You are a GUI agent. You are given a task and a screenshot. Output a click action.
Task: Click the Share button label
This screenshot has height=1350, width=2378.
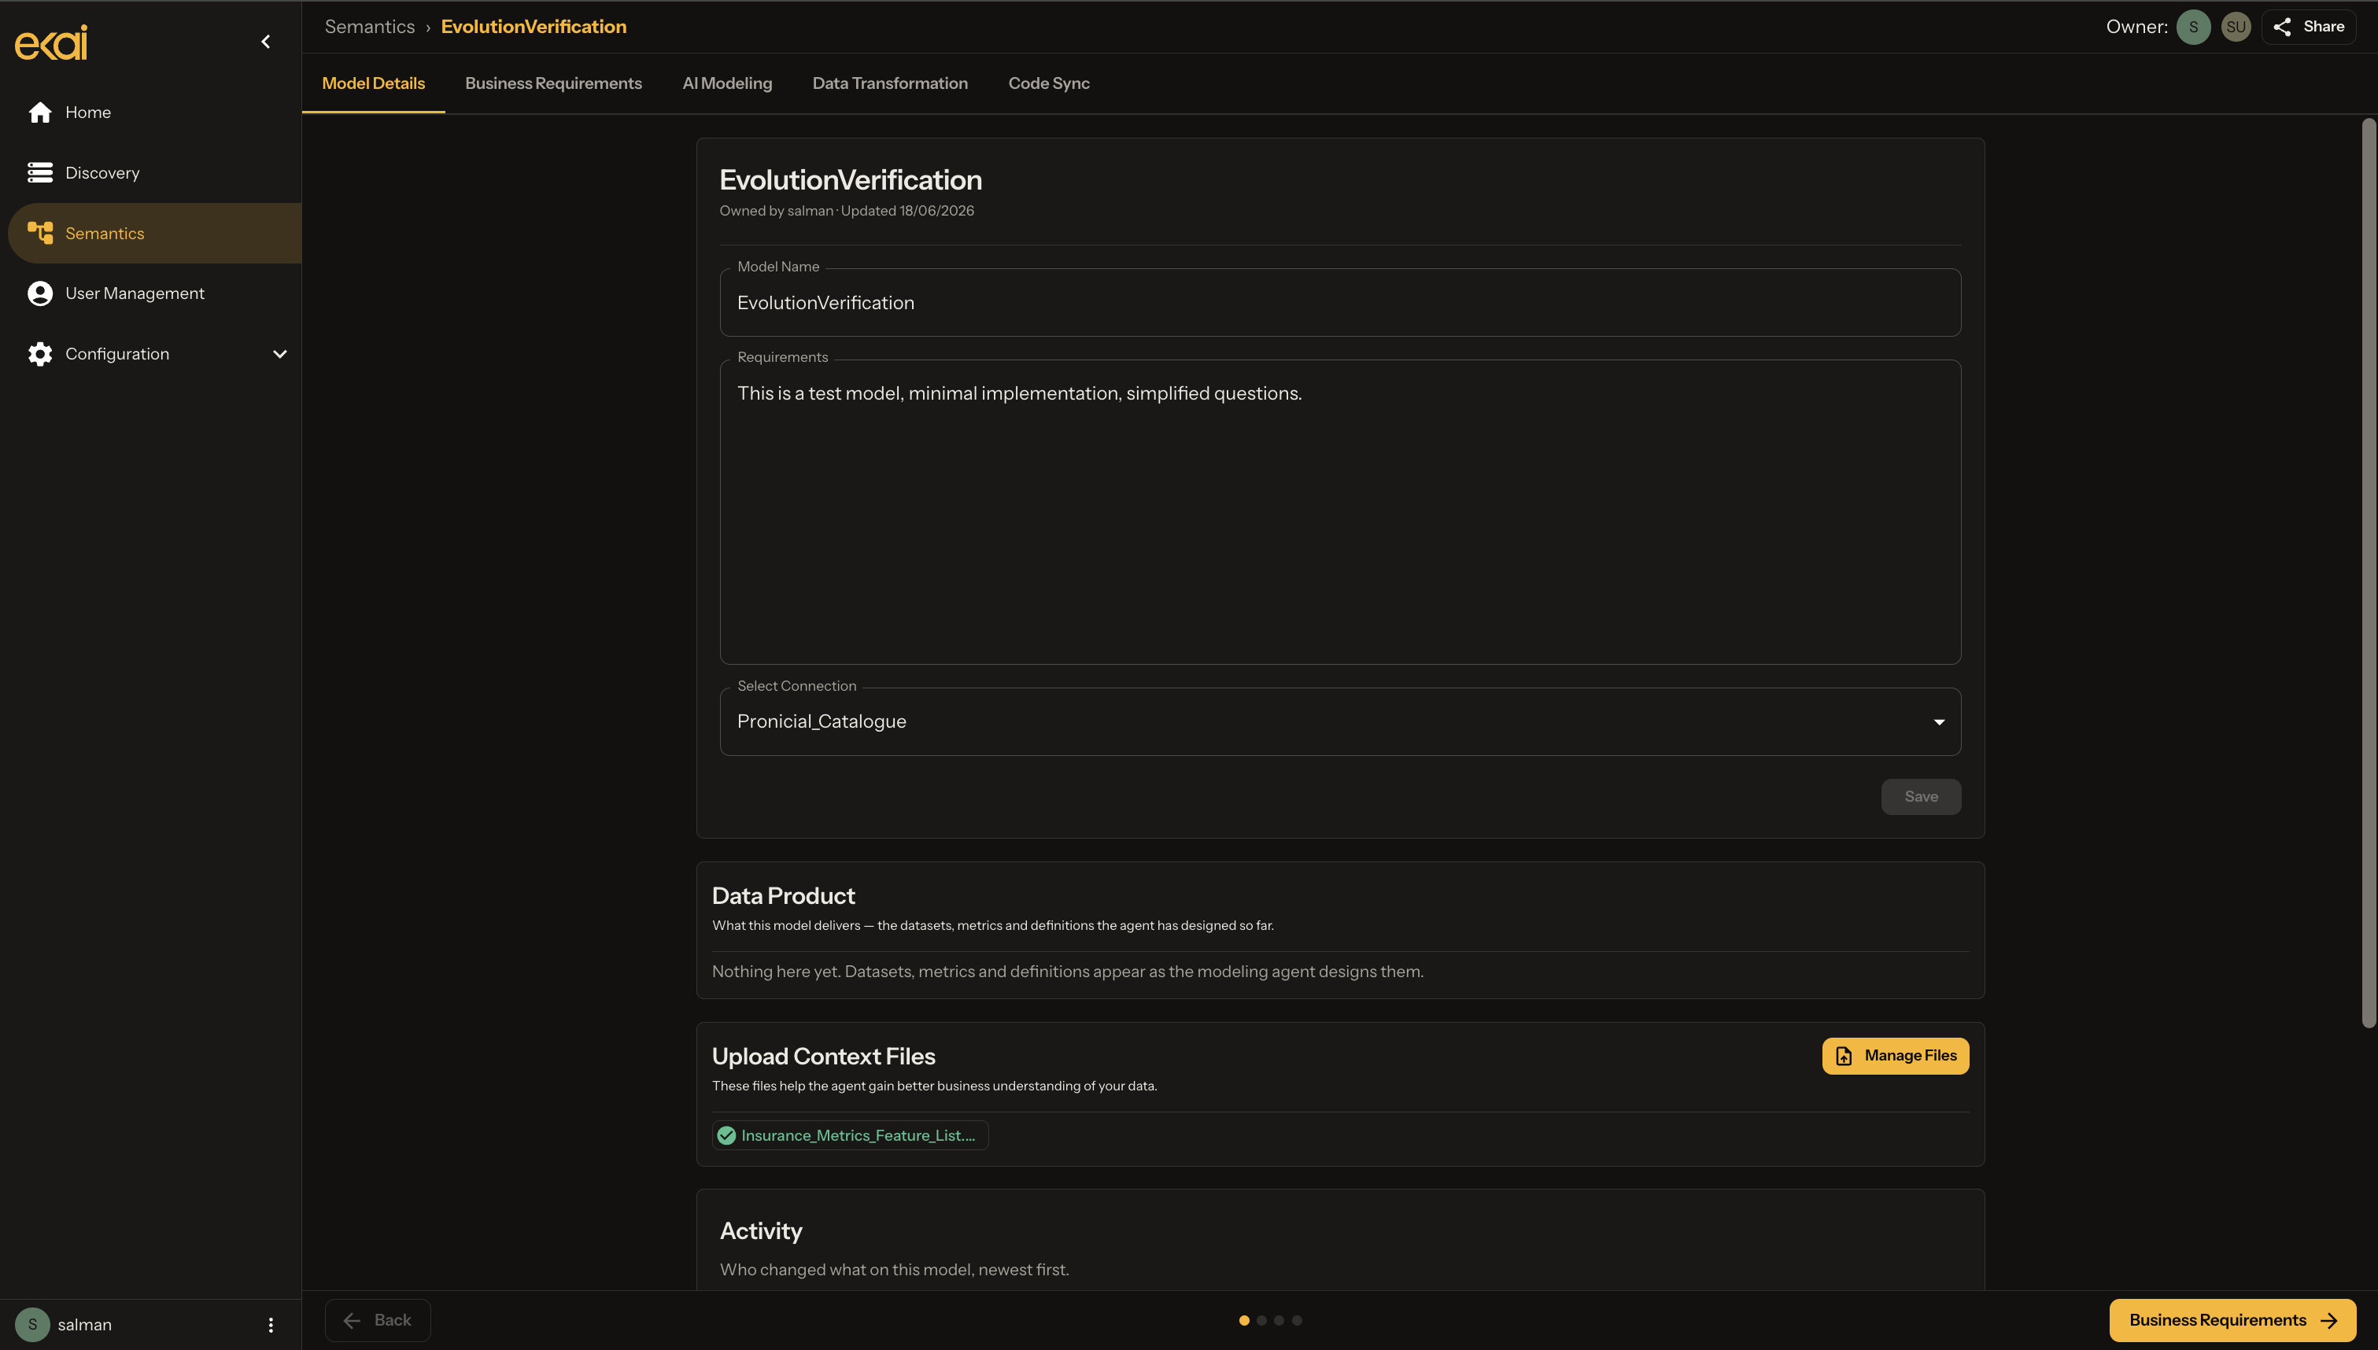2323,27
